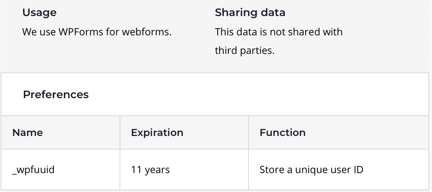Click the Sharing data heading
Image resolution: width=432 pixels, height=192 pixels.
pos(250,13)
